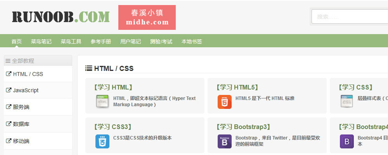Click the purple Bootstrap3 B icon
Viewport: 388px width, 155px height.
(x=225, y=141)
